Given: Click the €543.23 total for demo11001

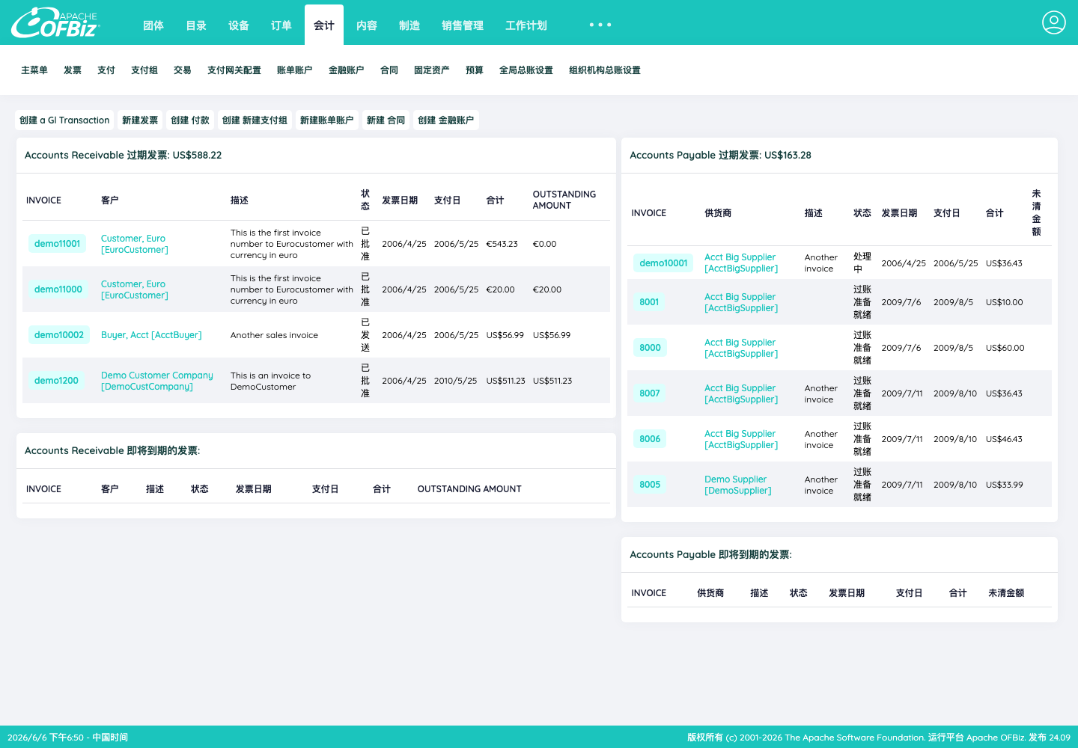Looking at the screenshot, I should (x=502, y=244).
